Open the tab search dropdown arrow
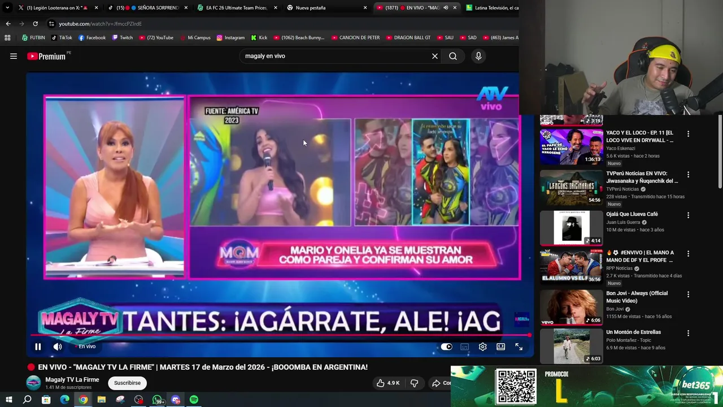The width and height of the screenshot is (723, 407). click(7, 7)
